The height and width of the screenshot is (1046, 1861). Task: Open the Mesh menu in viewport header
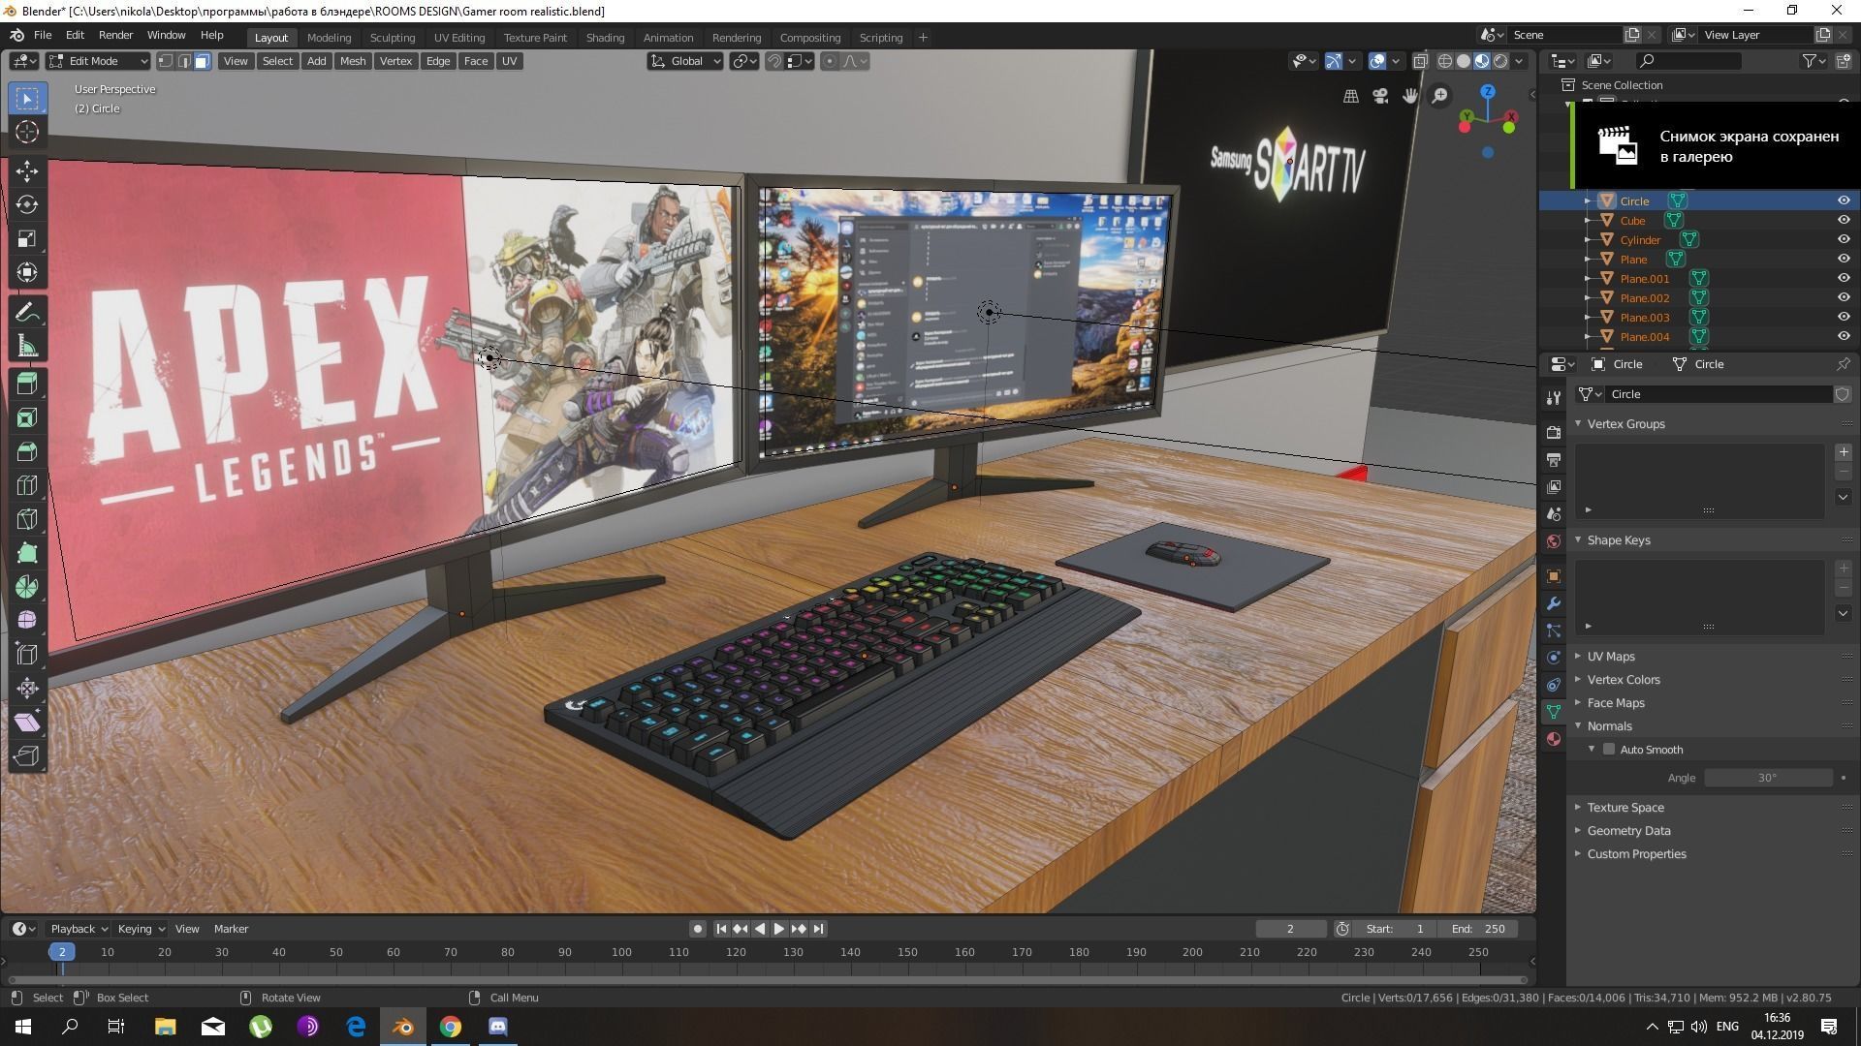click(353, 61)
